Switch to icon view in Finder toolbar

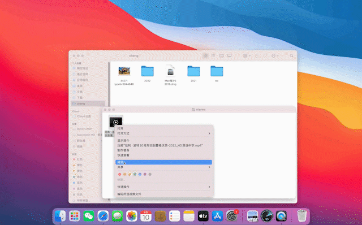205,55
